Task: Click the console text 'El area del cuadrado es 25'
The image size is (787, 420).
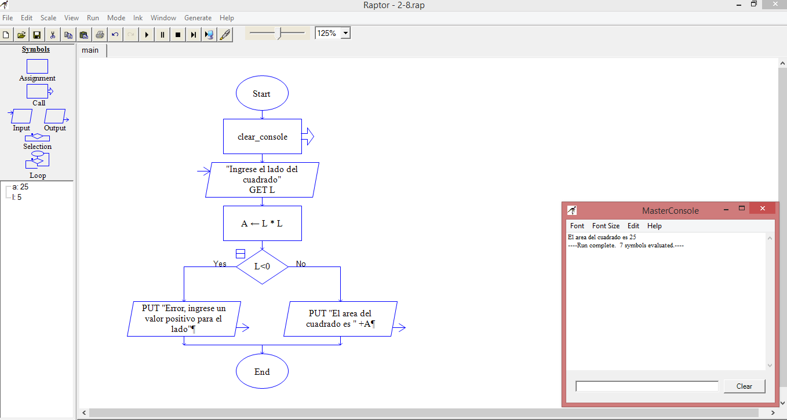Action: point(602,238)
